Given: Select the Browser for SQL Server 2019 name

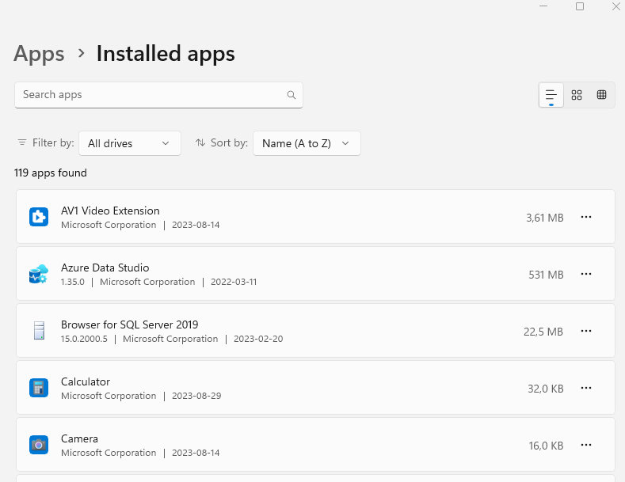Looking at the screenshot, I should click(x=130, y=324).
